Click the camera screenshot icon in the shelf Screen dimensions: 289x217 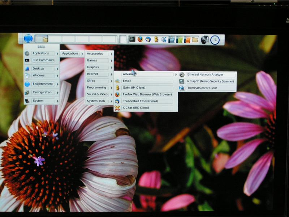pos(204,40)
